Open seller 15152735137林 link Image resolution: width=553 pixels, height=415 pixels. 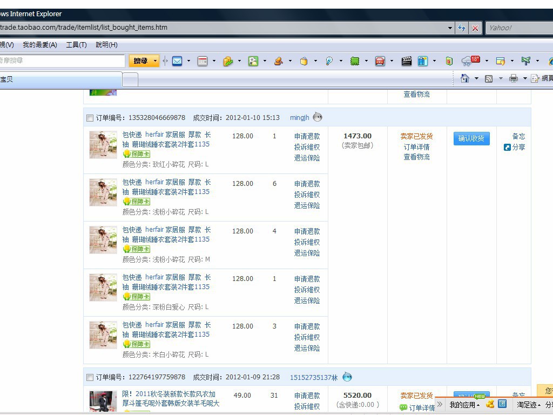tap(314, 377)
